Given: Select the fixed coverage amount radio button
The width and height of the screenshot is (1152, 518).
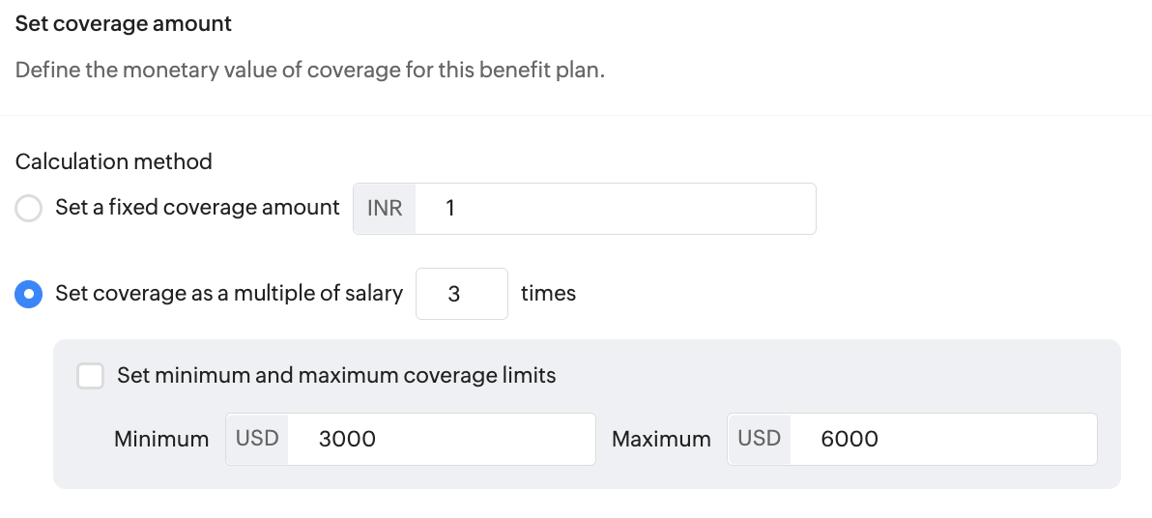Looking at the screenshot, I should tap(29, 209).
